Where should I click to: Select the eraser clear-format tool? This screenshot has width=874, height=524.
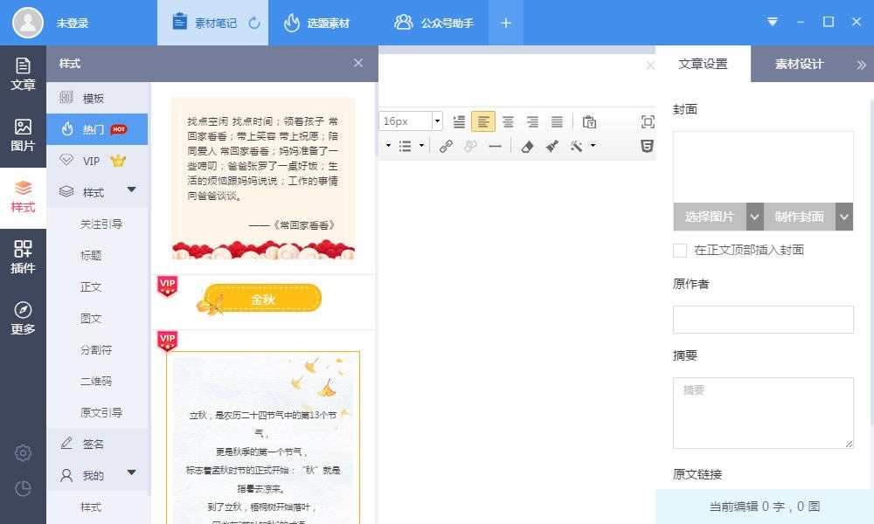point(526,147)
